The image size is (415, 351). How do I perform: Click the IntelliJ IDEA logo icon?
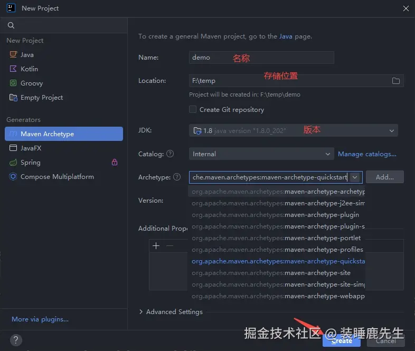pos(11,8)
